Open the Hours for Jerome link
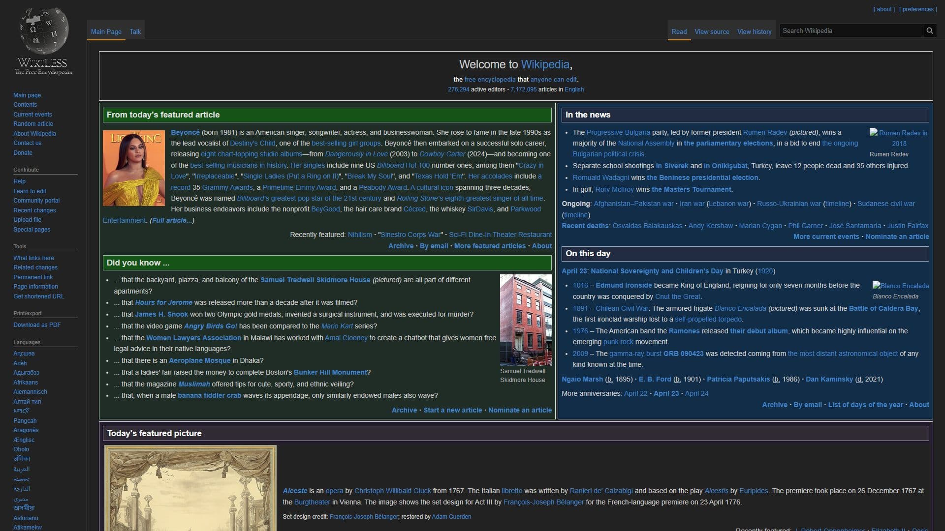Image resolution: width=945 pixels, height=531 pixels. 163,302
